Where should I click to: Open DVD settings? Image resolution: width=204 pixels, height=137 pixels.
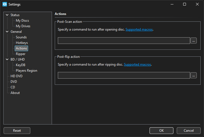[14, 82]
